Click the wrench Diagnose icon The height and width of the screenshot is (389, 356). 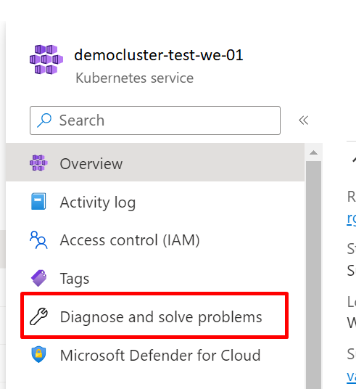tap(38, 316)
